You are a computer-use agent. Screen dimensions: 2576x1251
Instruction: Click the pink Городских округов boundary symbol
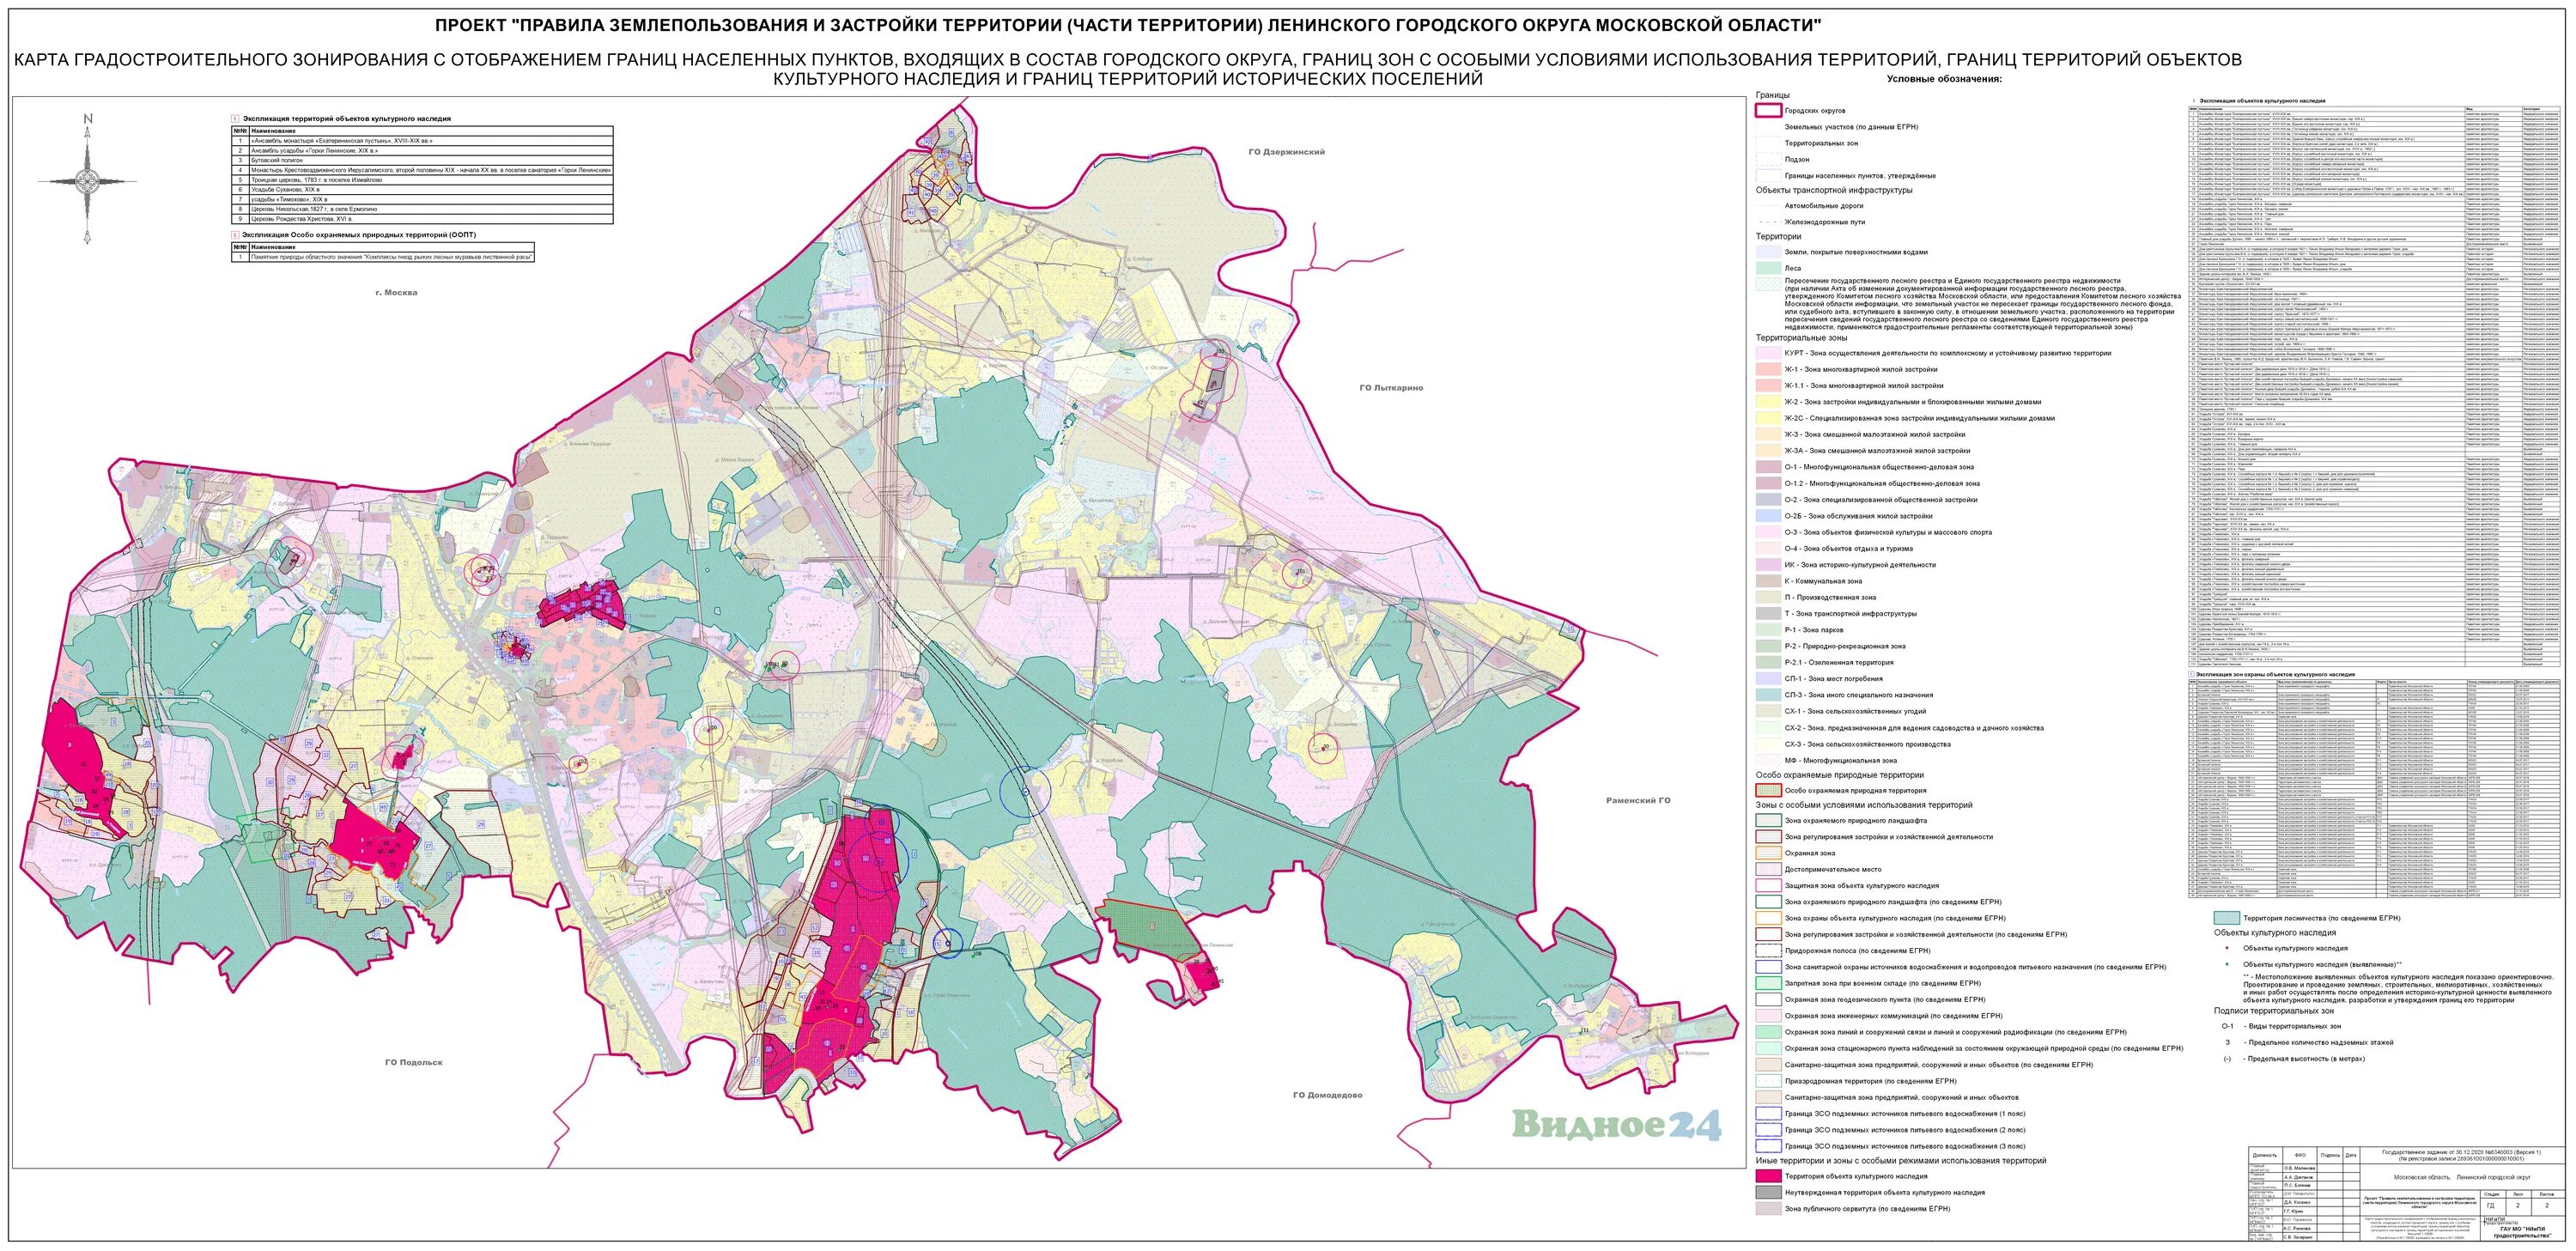[x=1768, y=111]
